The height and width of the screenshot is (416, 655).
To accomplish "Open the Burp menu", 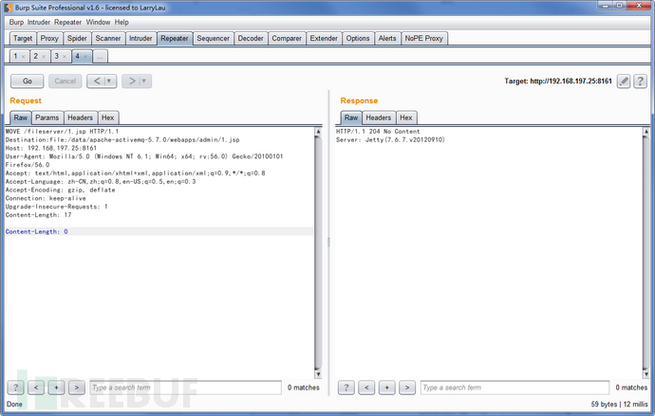I will tap(16, 22).
